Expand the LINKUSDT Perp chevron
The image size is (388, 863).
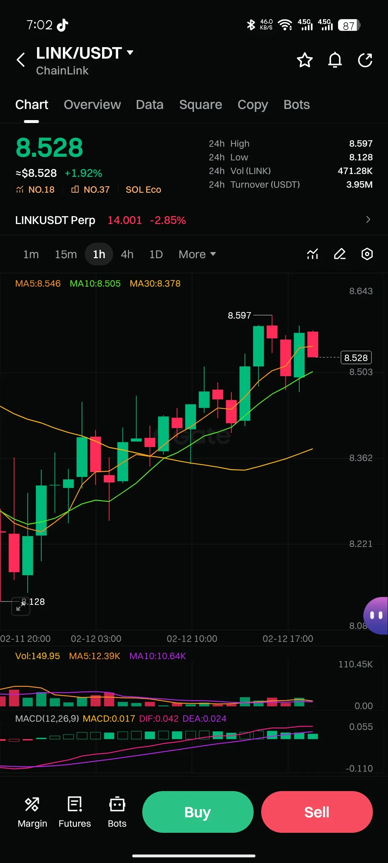368,220
